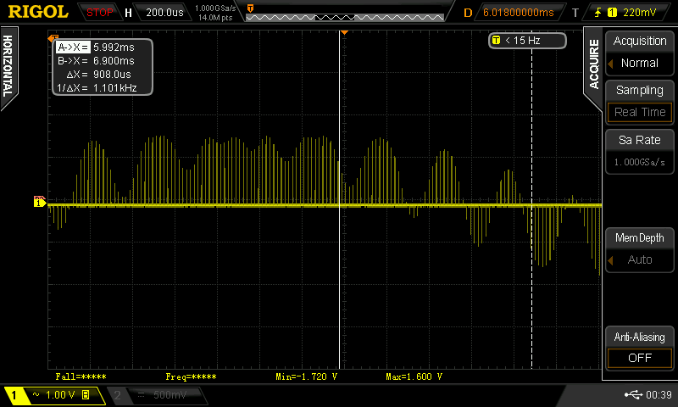Click the rising edge trigger icon
678x407 pixels.
tap(597, 13)
